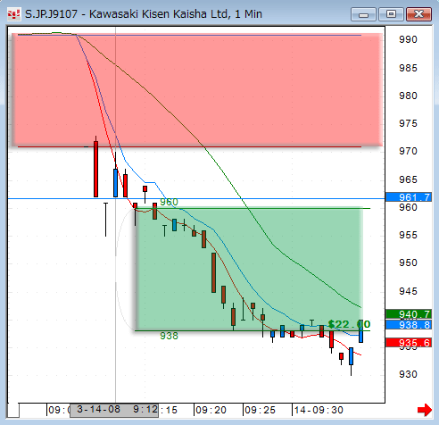Close the Kawasaki Kisen chart window

pyautogui.click(x=418, y=14)
